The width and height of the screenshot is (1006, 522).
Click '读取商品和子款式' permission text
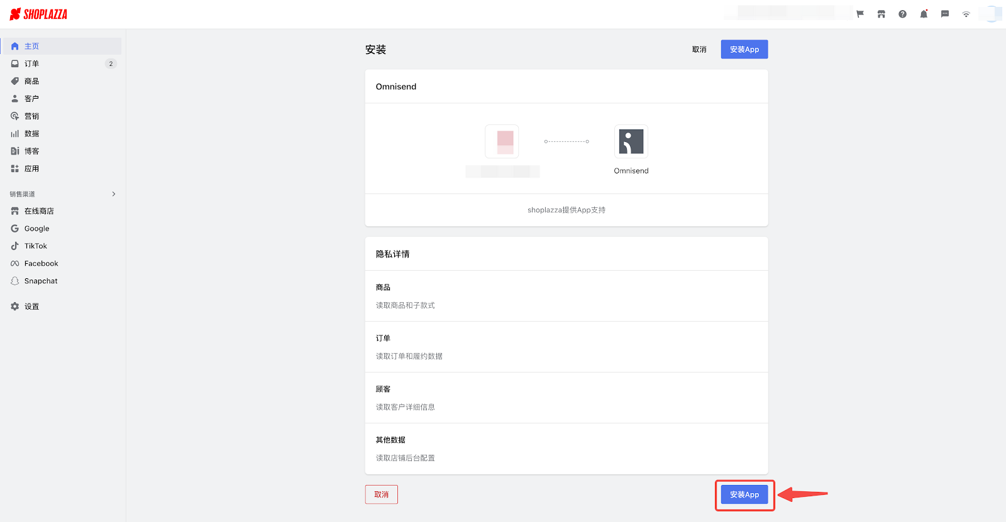406,305
